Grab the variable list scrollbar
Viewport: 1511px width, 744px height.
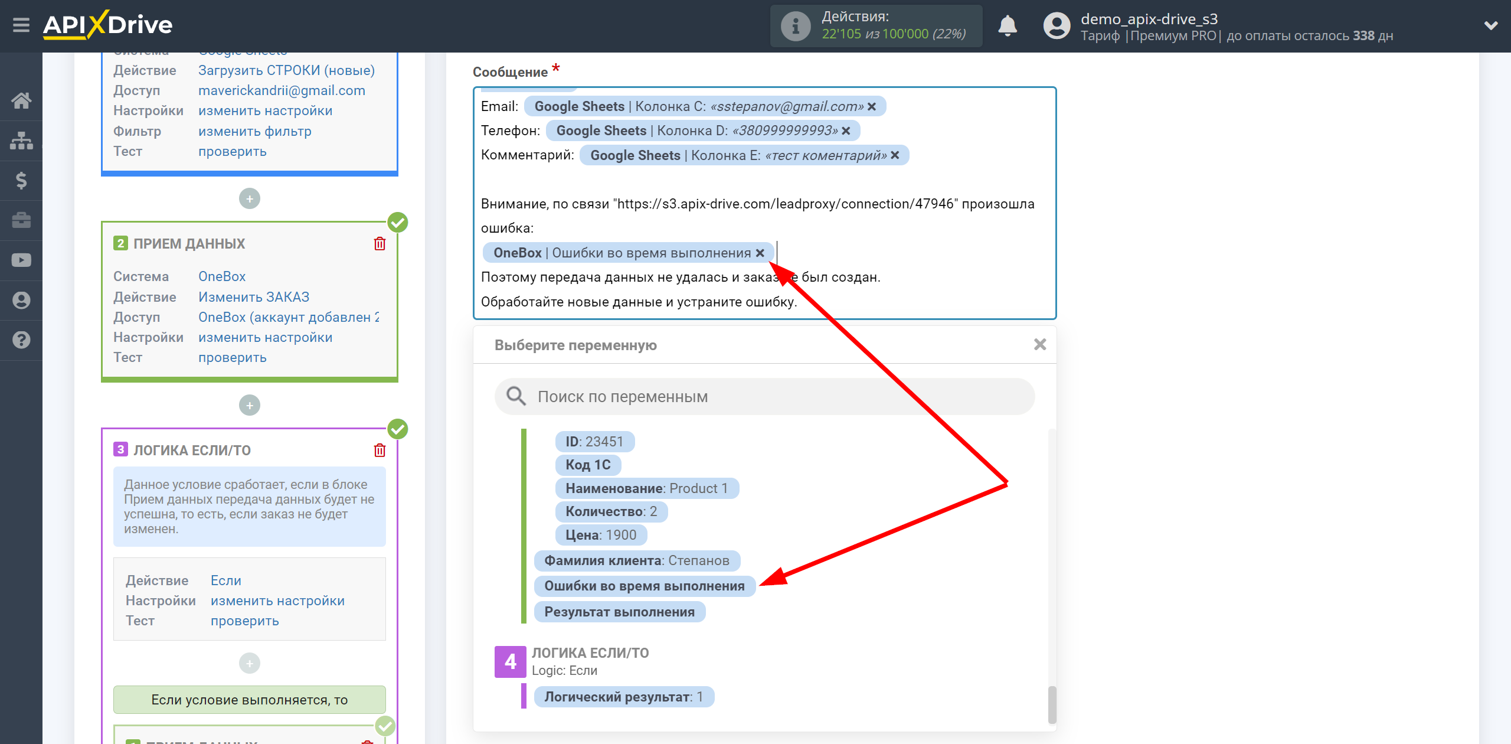point(1052,704)
